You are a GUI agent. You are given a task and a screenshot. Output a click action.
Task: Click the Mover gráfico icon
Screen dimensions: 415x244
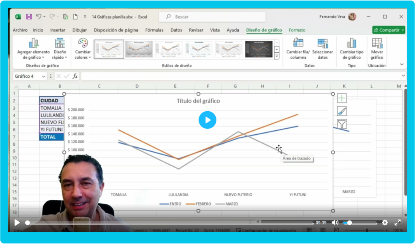(377, 43)
